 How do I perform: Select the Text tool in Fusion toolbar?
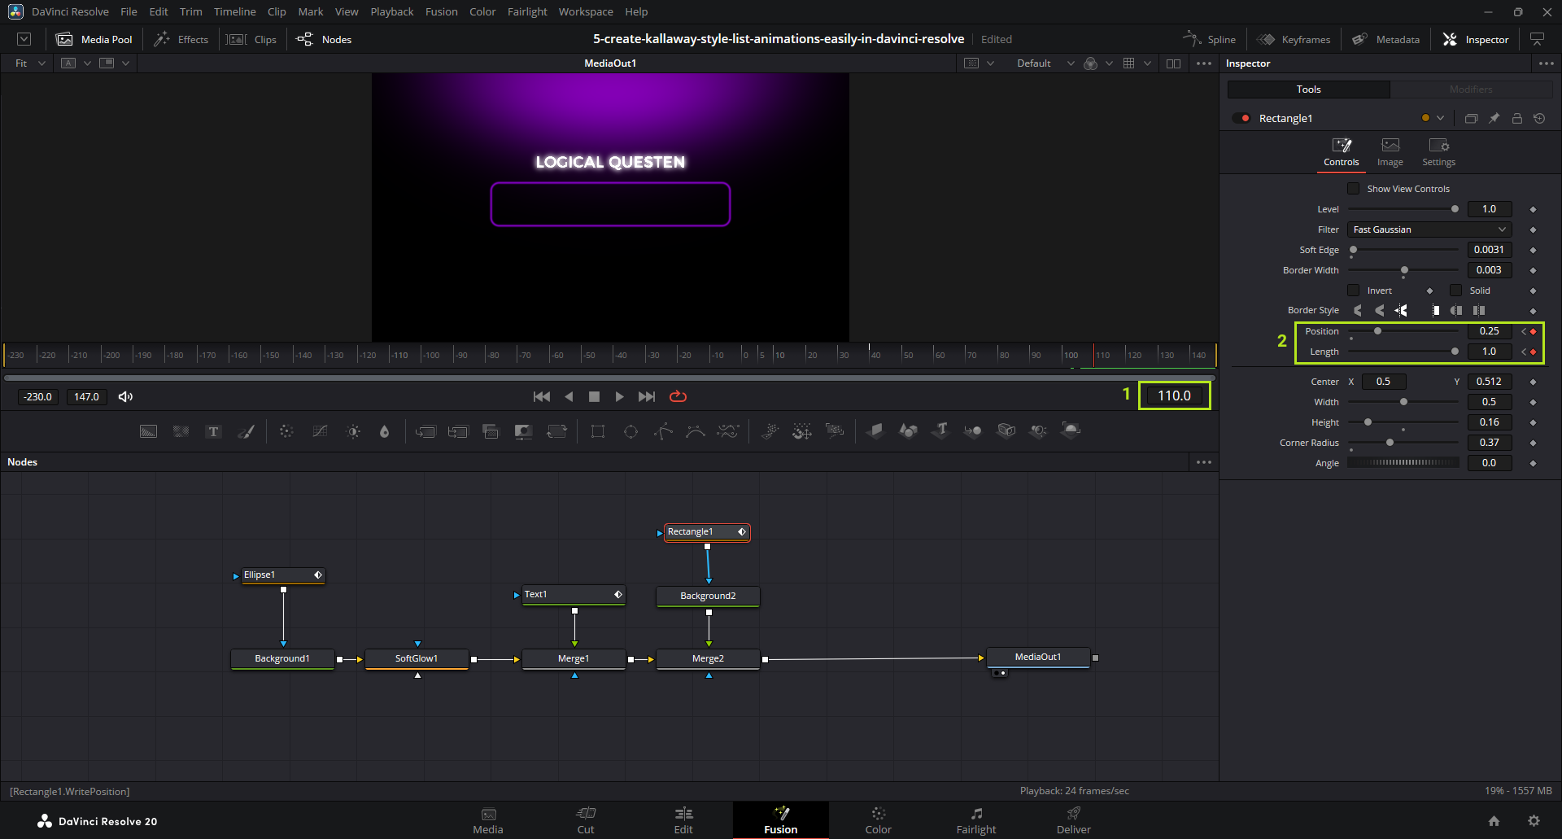[x=213, y=431]
